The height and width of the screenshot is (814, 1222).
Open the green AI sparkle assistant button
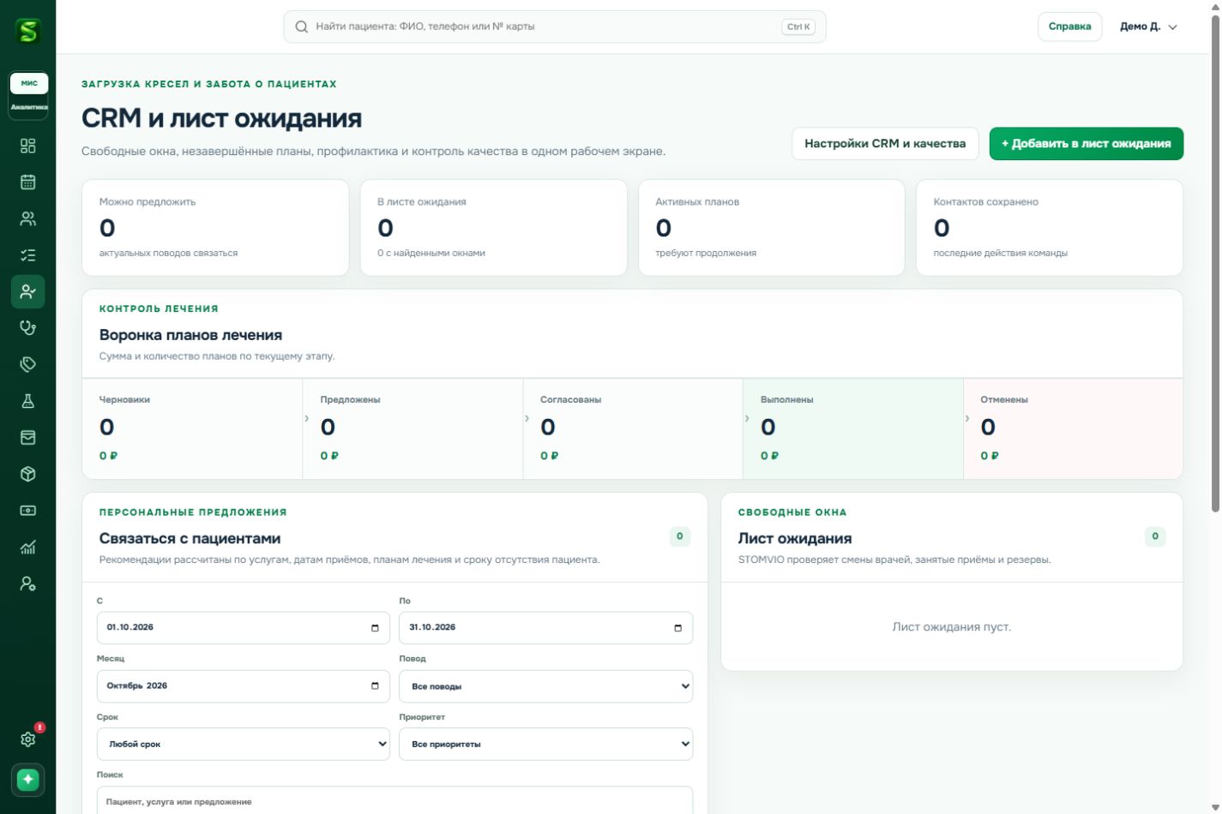point(28,780)
